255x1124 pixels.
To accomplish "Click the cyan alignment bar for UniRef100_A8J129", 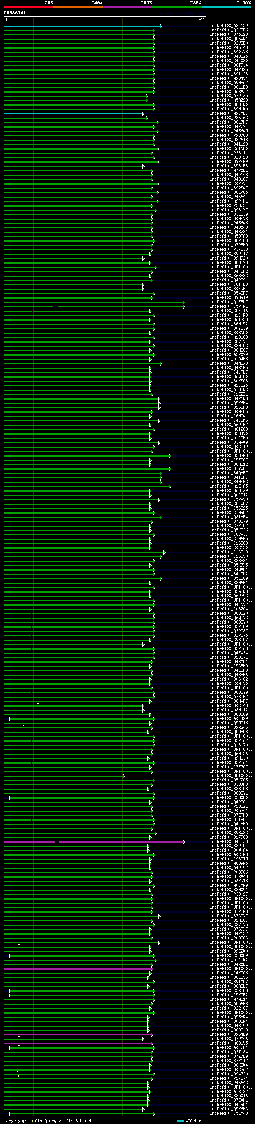I will 83,26.
